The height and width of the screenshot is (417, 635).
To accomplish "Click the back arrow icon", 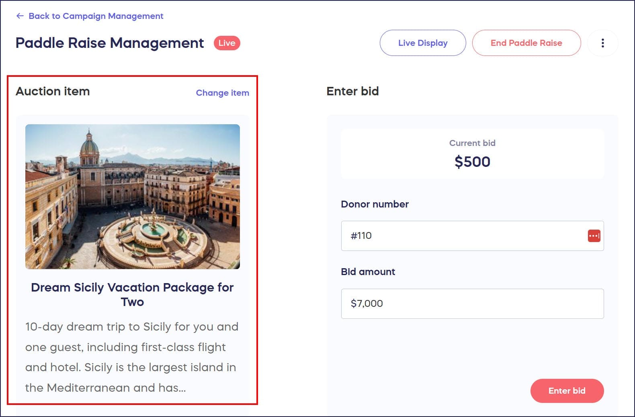I will [20, 16].
